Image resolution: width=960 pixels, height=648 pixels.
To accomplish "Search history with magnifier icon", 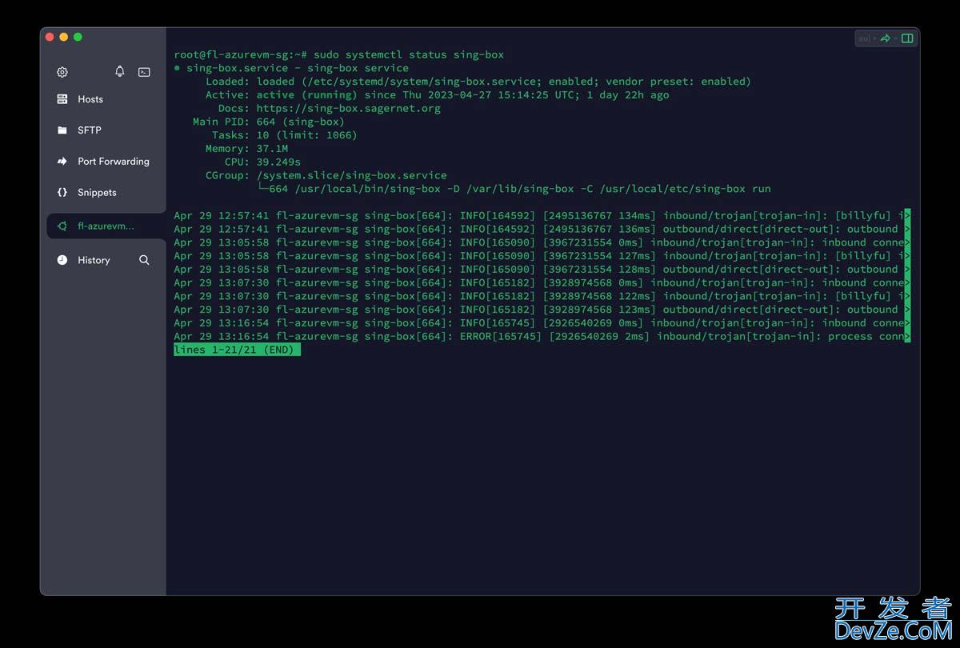I will click(x=144, y=260).
